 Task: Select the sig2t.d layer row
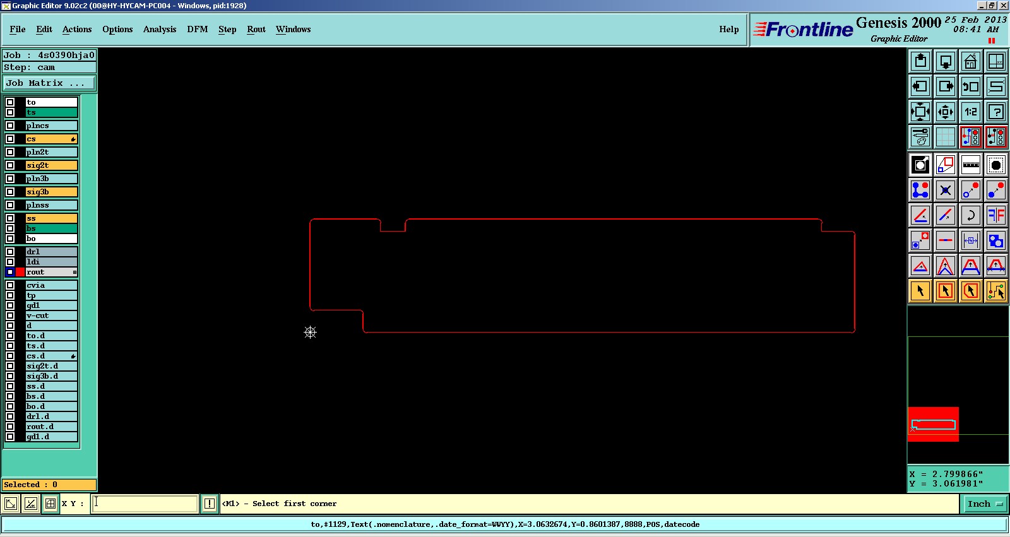tap(51, 366)
